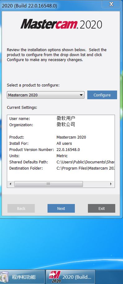This screenshot has height=284, width=123.
Task: Proceed with the Next button
Action: [x=61, y=208]
